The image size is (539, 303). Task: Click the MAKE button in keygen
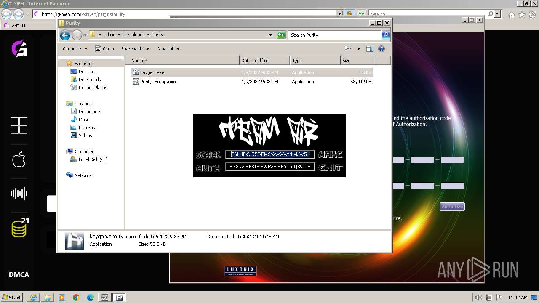tap(331, 154)
